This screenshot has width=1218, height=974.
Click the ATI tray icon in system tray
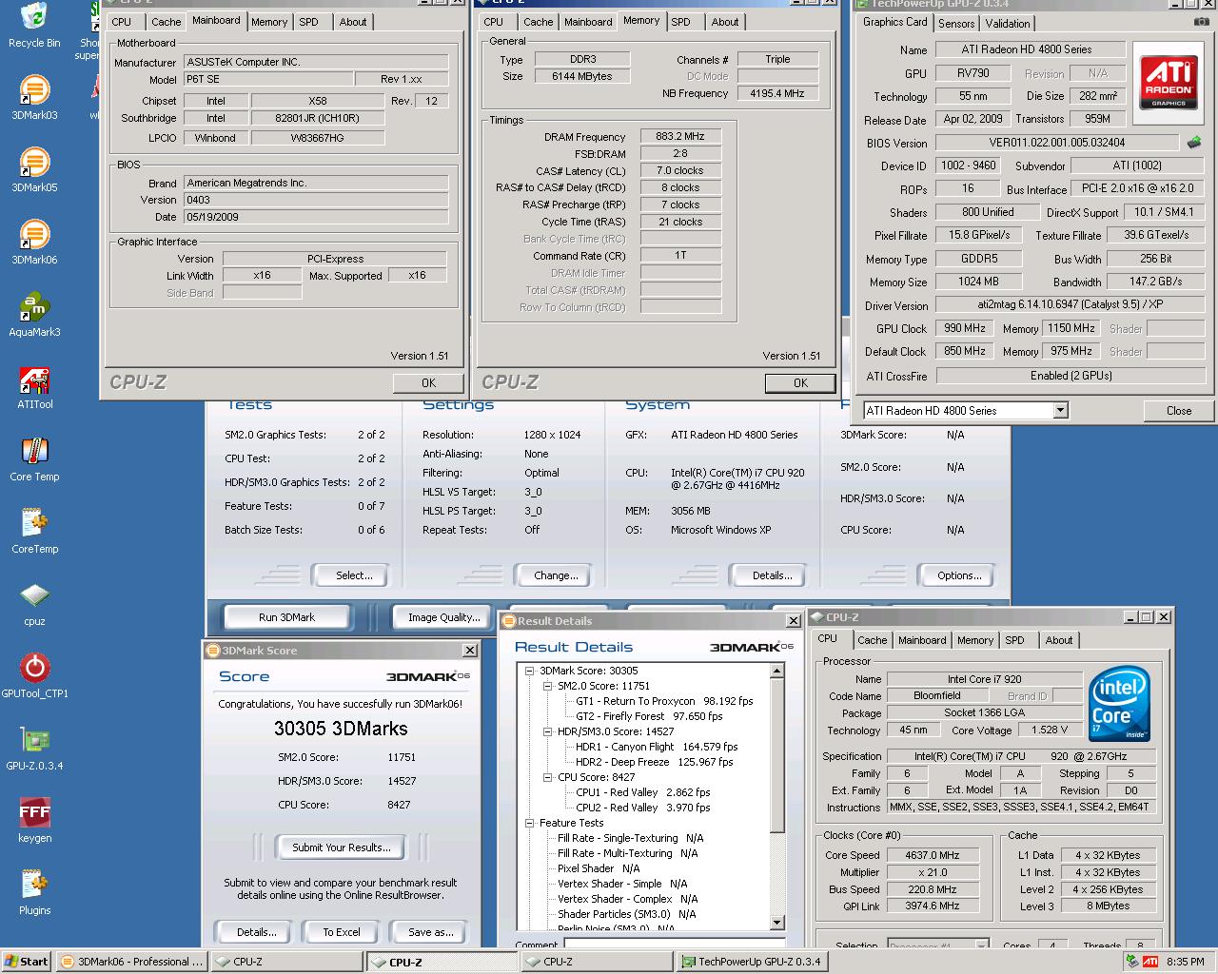(1150, 962)
